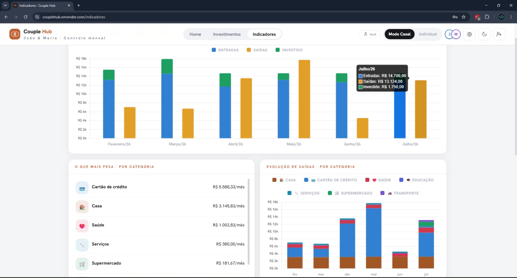The width and height of the screenshot is (517, 278).
Task: Toggle INVESTIDO legend series
Action: [289, 50]
